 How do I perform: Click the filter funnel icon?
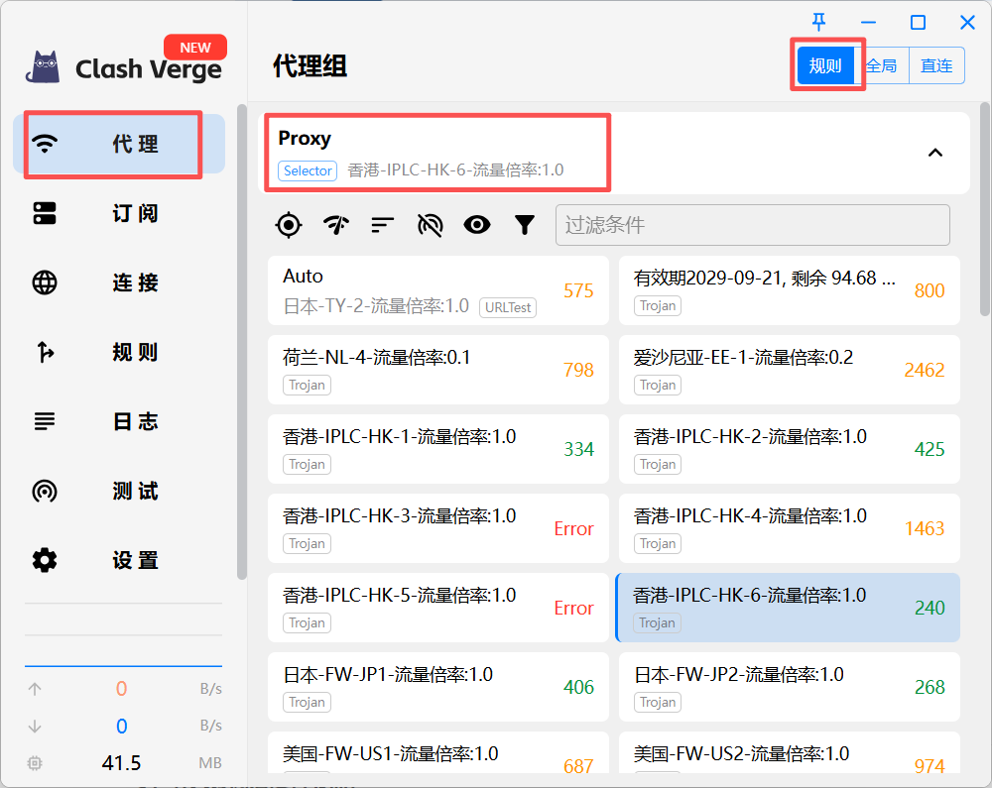coord(525,225)
